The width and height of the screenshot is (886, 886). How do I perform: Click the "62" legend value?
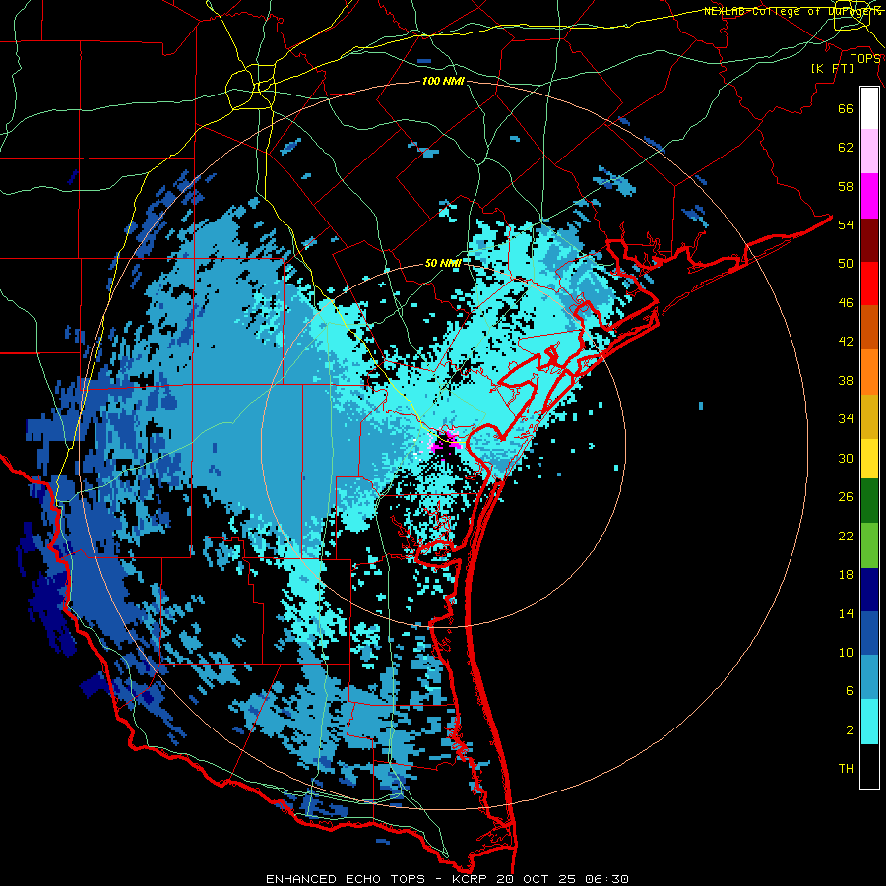pos(846,148)
